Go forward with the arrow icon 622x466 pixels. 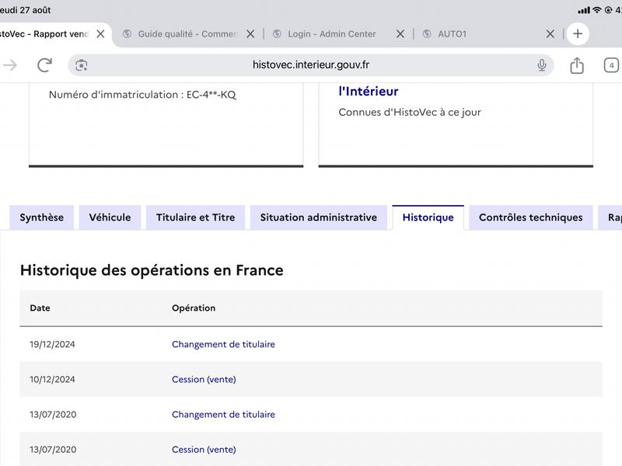point(10,65)
